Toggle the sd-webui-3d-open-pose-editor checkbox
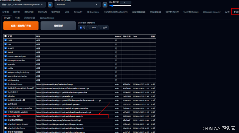 coord(6,108)
